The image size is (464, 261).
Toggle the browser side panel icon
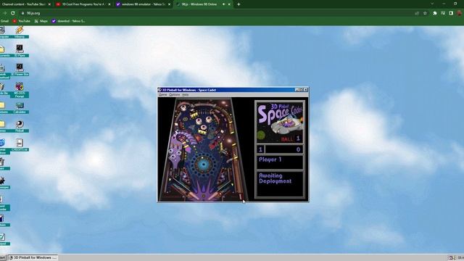tap(451, 13)
